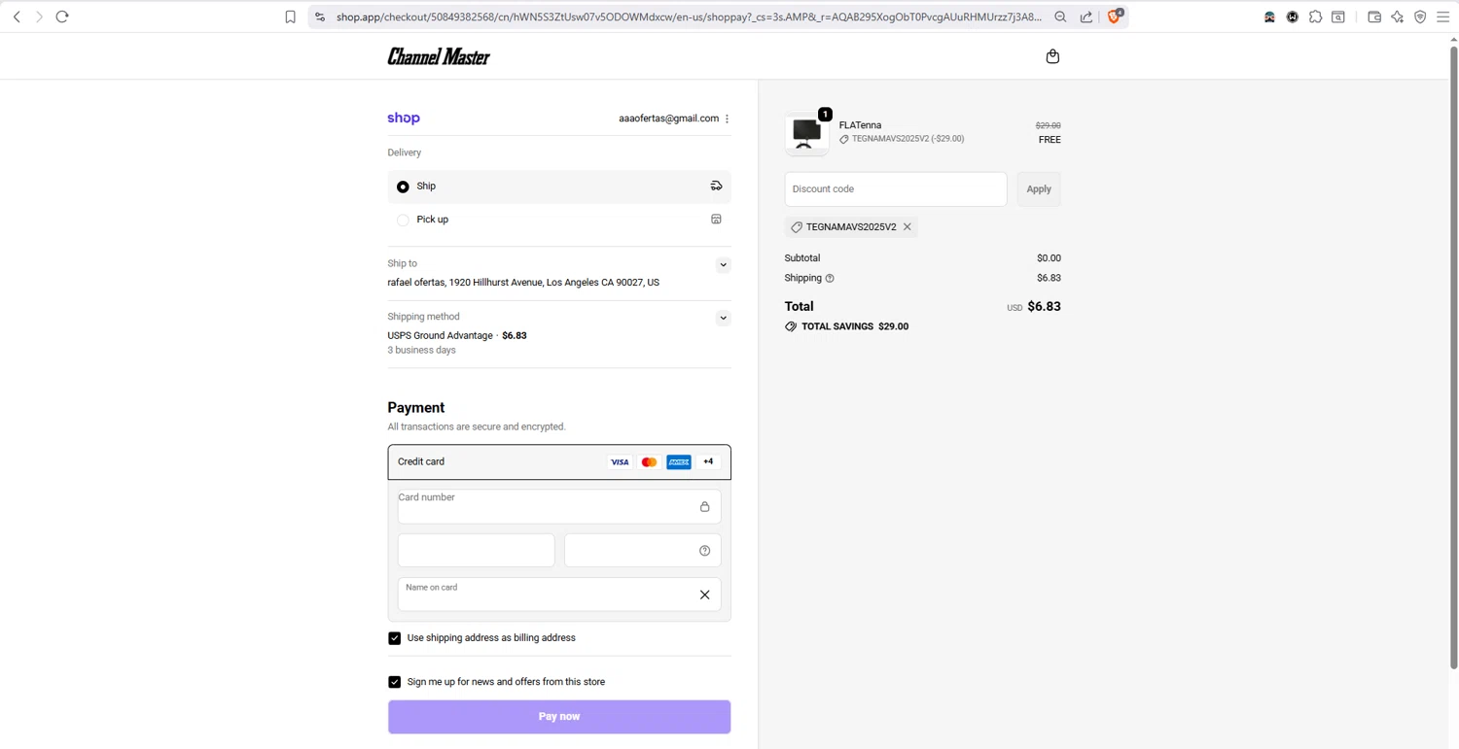Click the browser forward arrow
This screenshot has width=1459, height=749.
39,17
